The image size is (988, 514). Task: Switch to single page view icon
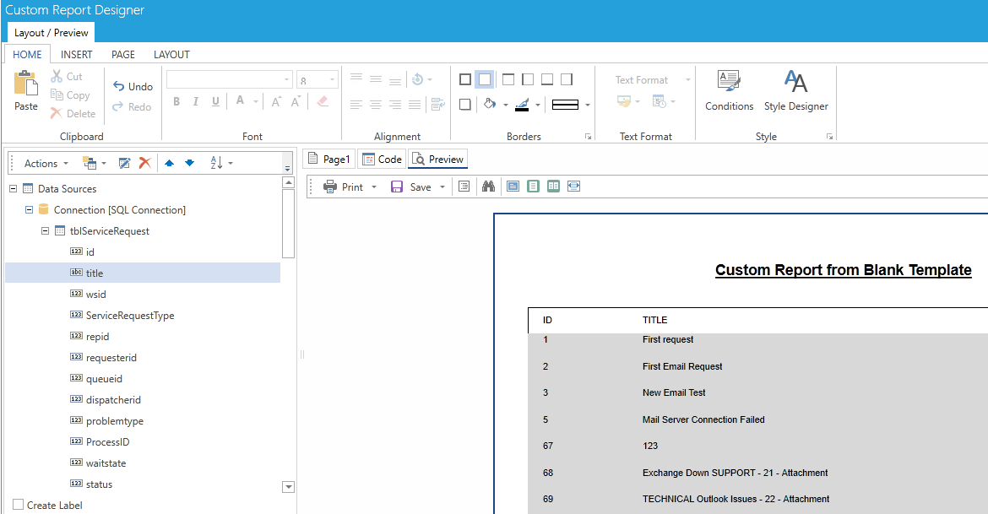pos(513,187)
